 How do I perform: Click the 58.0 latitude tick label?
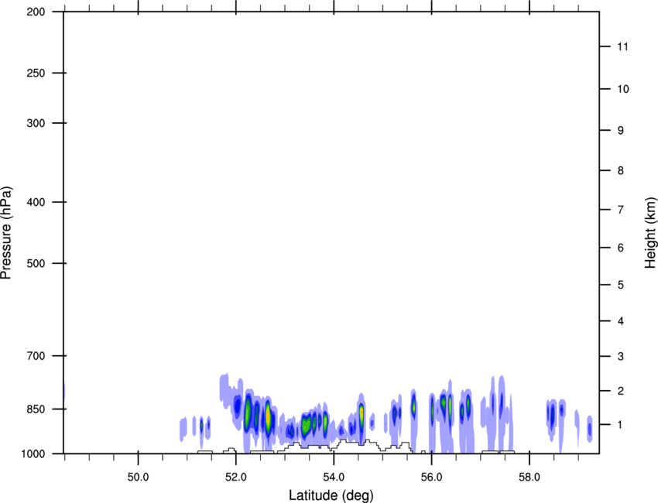coord(529,477)
